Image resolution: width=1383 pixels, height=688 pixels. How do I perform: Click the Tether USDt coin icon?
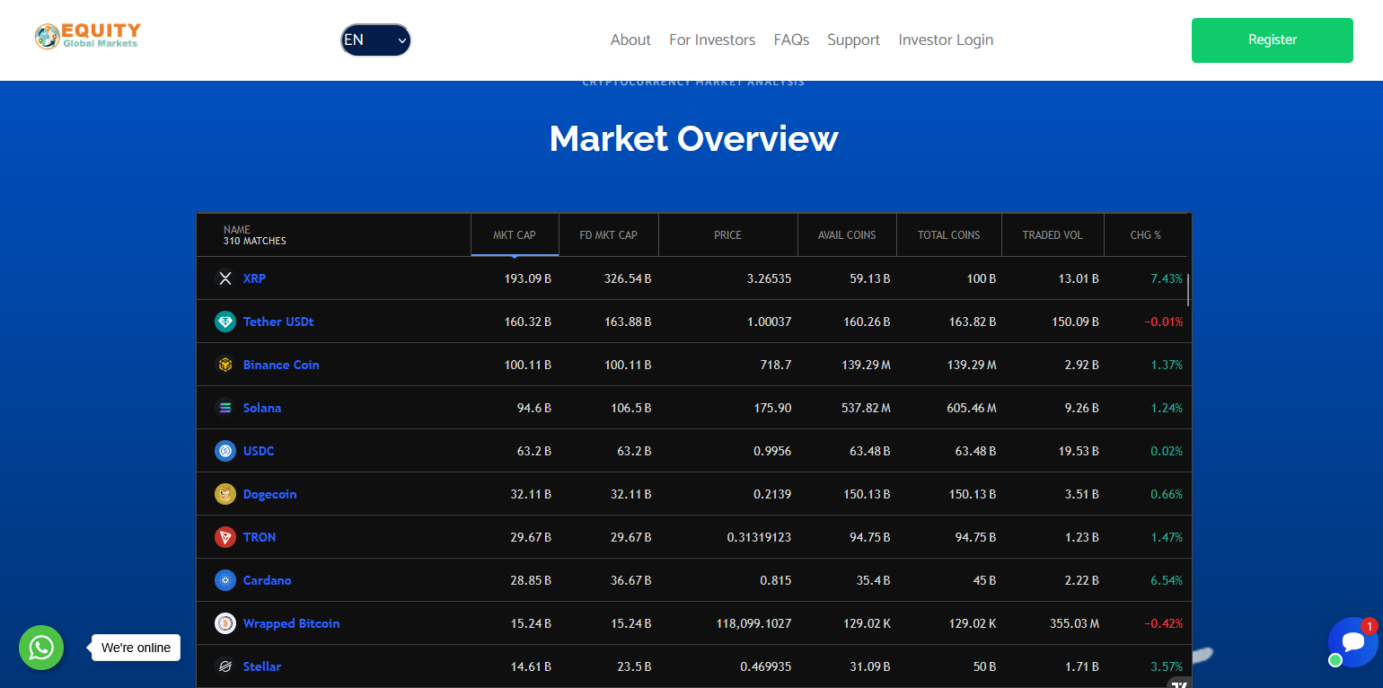(x=225, y=322)
